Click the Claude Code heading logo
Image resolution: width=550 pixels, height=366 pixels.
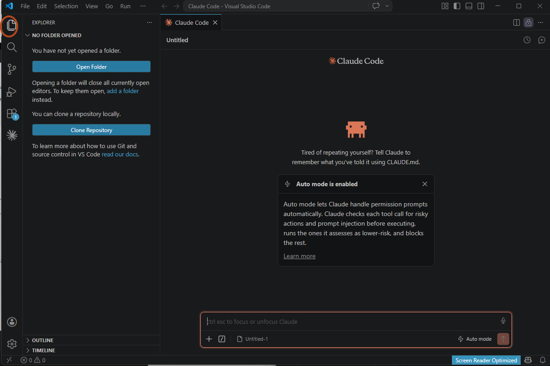[x=356, y=61]
